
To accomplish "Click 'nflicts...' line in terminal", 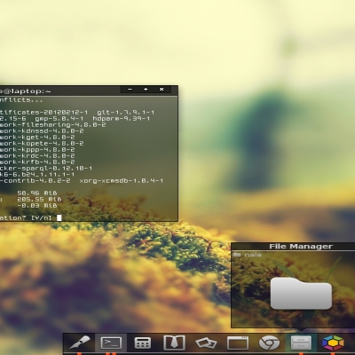I will pyautogui.click(x=21, y=100).
